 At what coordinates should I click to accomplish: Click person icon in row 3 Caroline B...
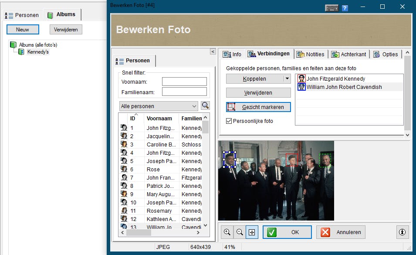(124, 144)
